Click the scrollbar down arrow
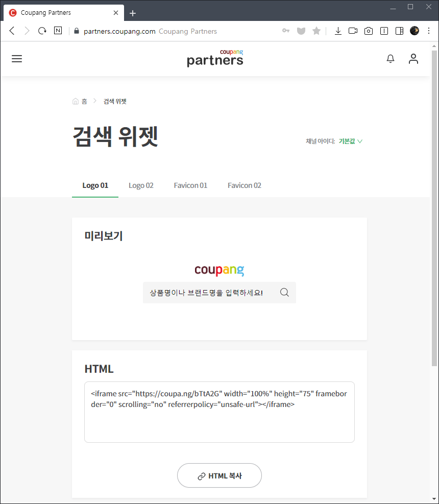Screen dimensions: 439x504 434,499
